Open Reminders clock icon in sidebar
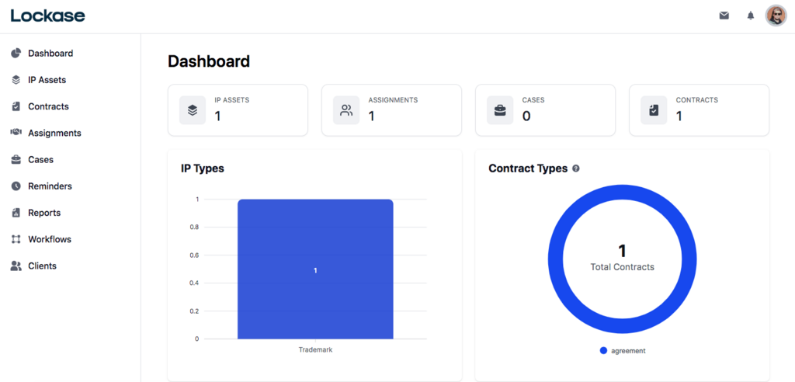Screen dimensions: 795x382 pyautogui.click(x=16, y=186)
